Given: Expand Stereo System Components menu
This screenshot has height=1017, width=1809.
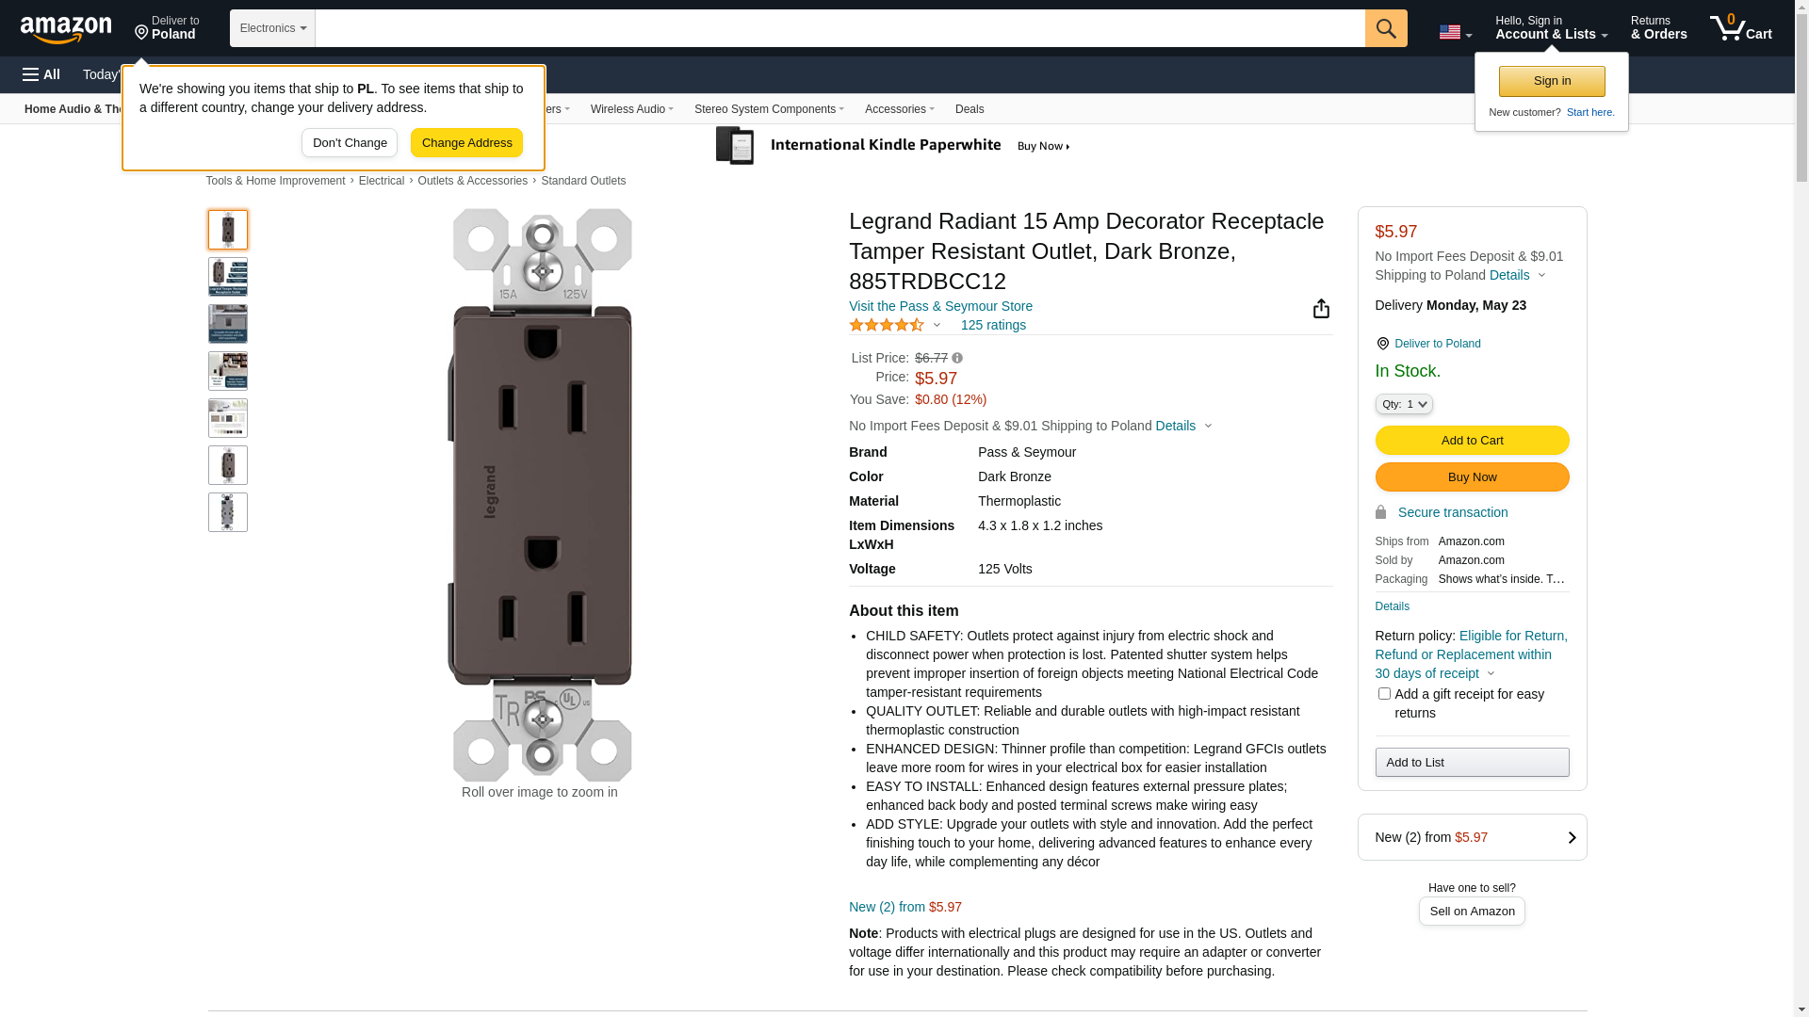Looking at the screenshot, I should [x=769, y=109].
